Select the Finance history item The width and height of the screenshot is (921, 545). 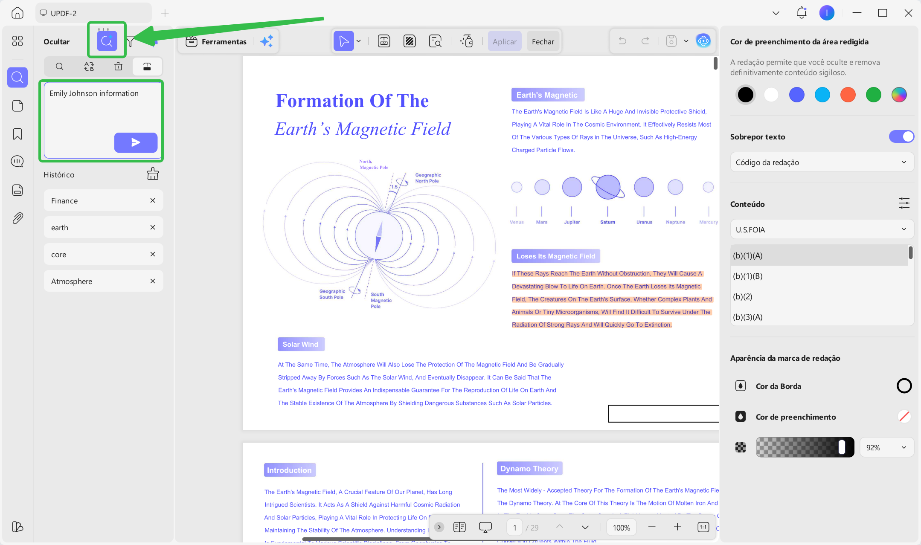(x=103, y=200)
